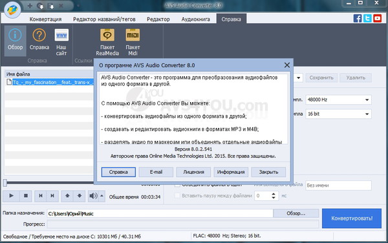
Task: Click the plus icon in quick toolbar
Action: [30, 6]
